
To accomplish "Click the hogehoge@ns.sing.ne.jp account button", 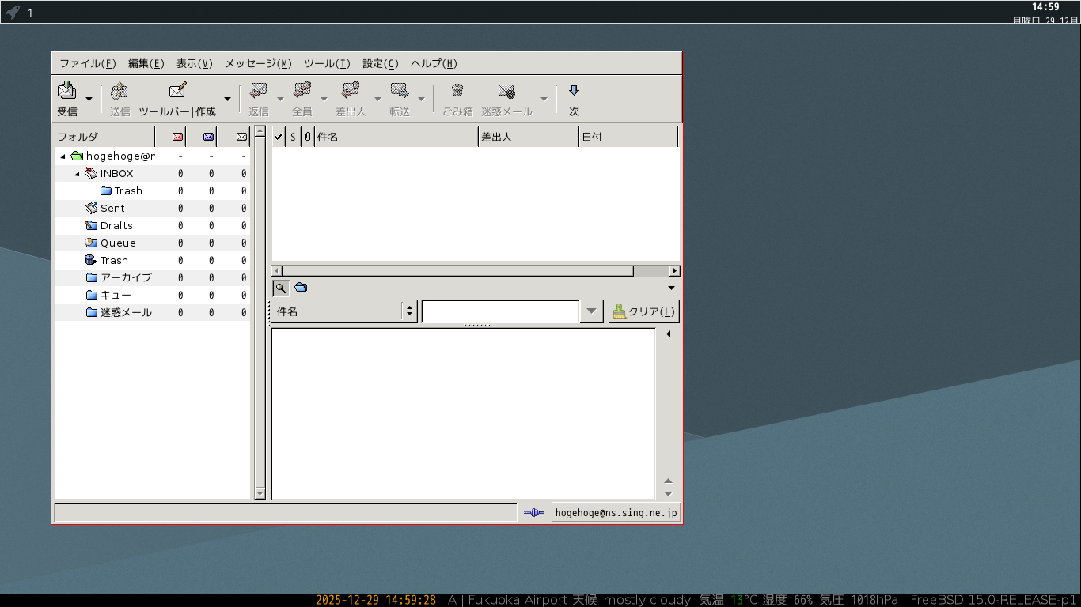I will point(616,513).
